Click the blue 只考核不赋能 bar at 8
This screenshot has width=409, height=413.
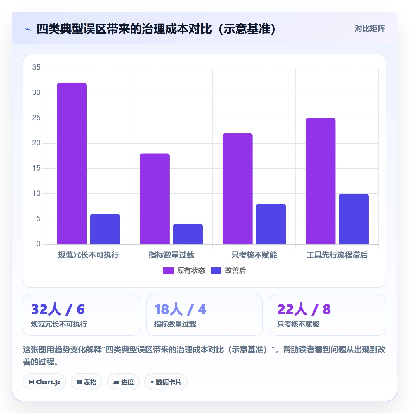point(271,224)
